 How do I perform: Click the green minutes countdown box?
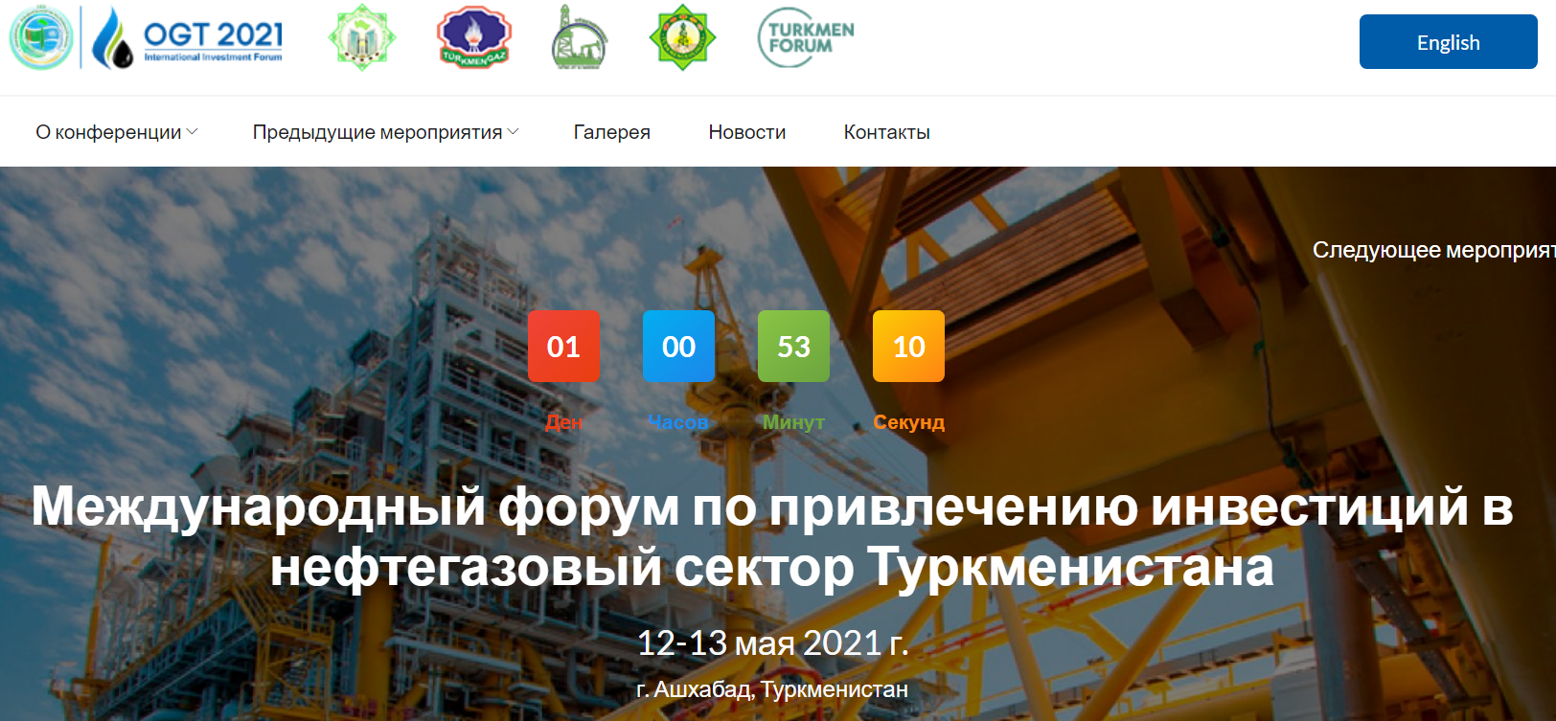793,347
